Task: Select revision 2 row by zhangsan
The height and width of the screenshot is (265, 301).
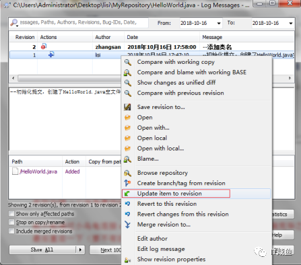Action: click(152, 47)
